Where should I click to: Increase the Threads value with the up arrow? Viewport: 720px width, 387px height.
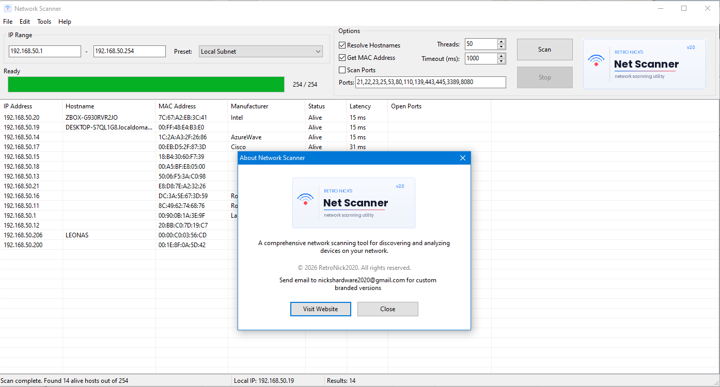pyautogui.click(x=501, y=42)
